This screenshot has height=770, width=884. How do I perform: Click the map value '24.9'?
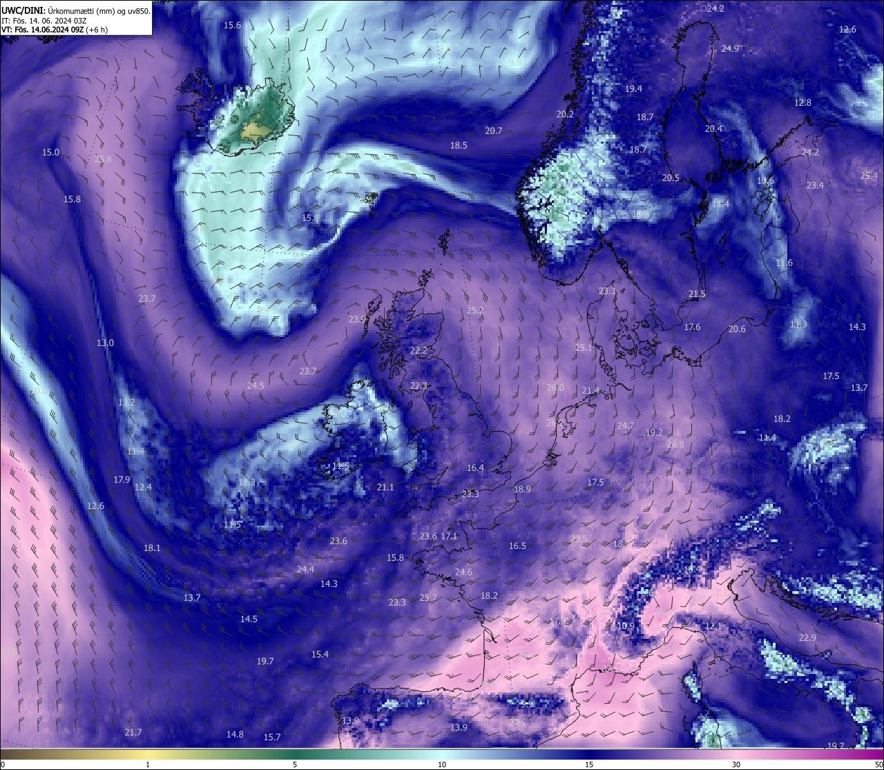pyautogui.click(x=730, y=48)
